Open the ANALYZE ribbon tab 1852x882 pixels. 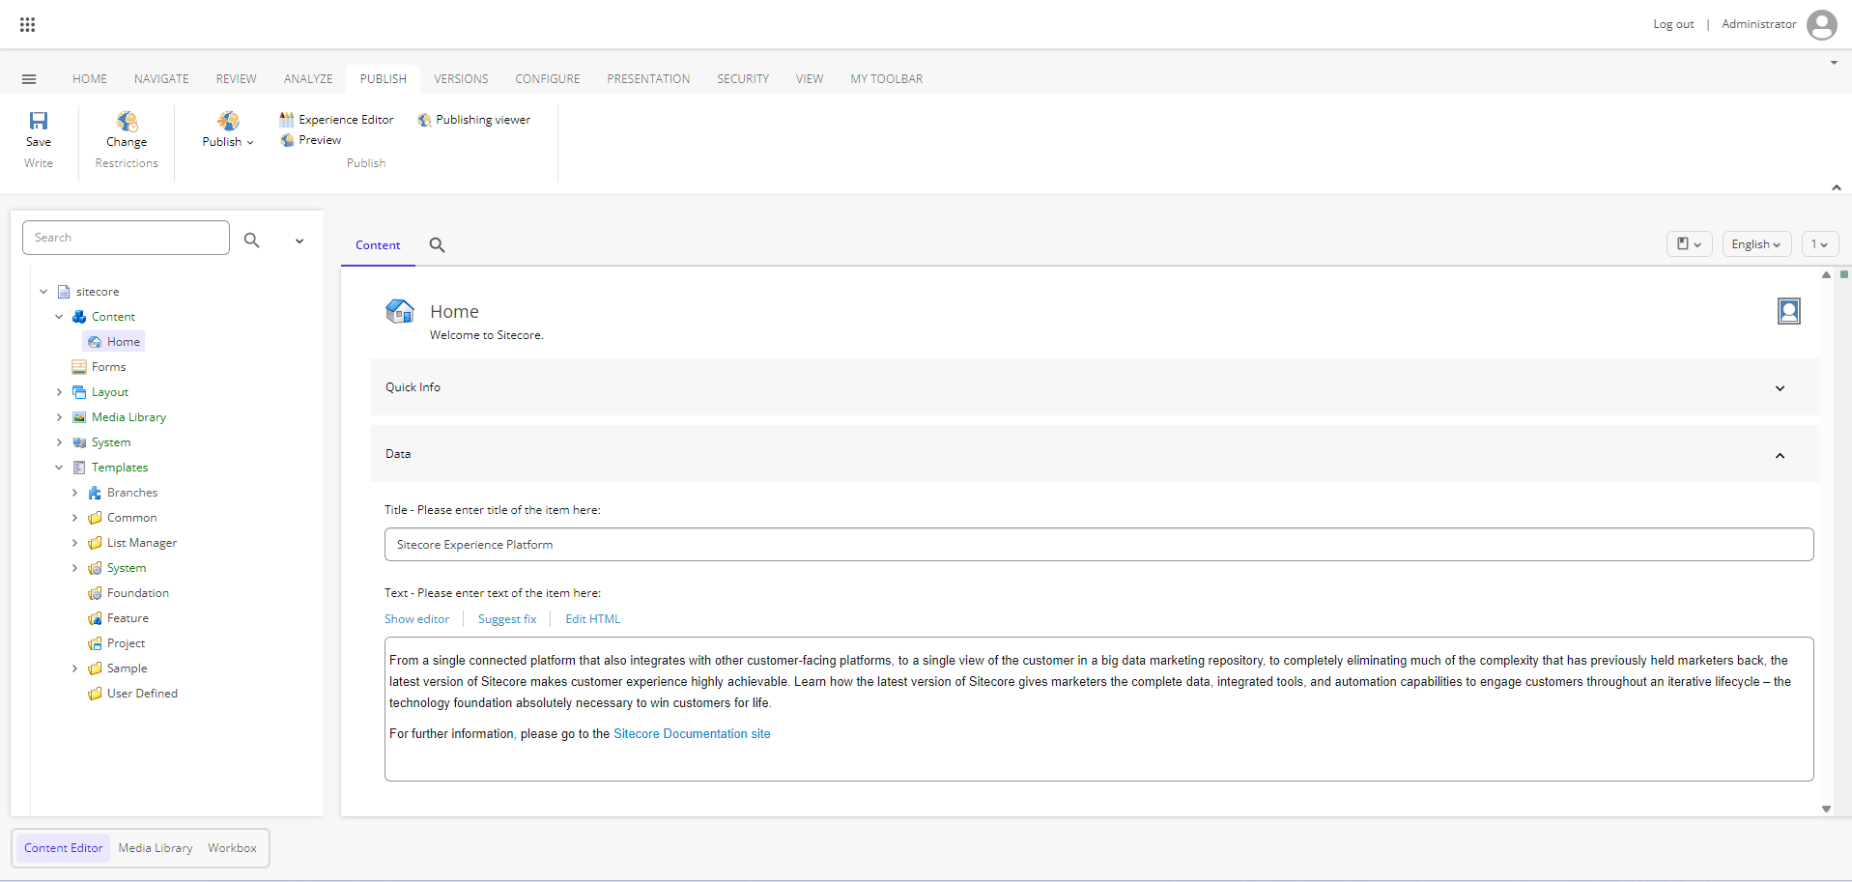tap(308, 79)
